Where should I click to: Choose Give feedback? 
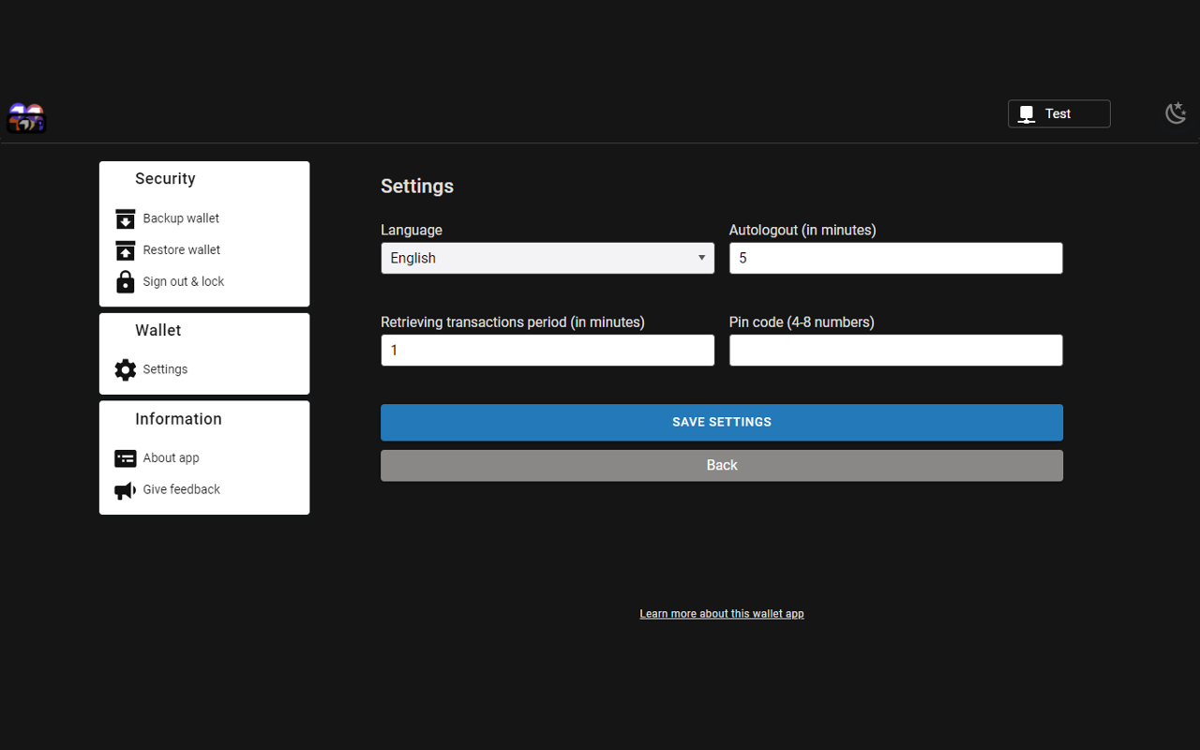tap(182, 489)
